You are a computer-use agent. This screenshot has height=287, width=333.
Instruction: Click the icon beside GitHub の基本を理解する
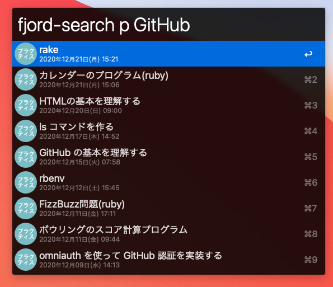[26, 157]
